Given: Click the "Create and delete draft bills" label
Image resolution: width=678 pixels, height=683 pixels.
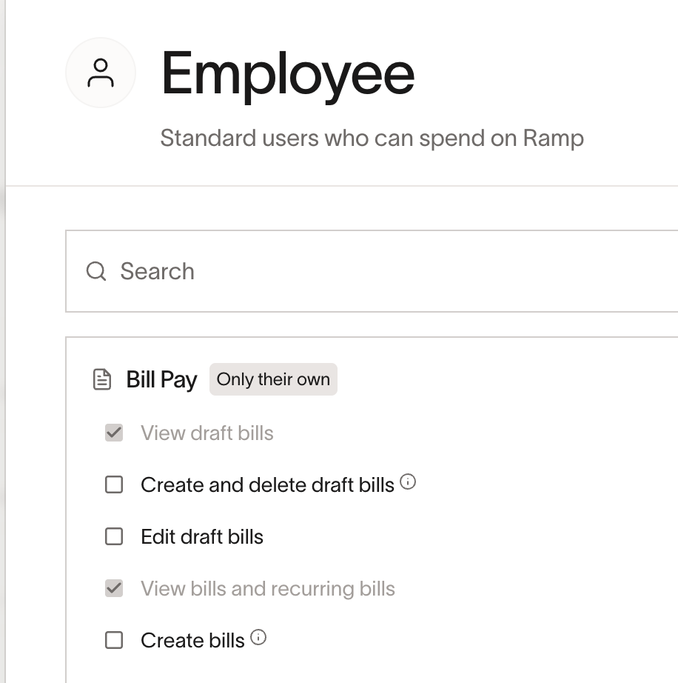Looking at the screenshot, I should pyautogui.click(x=267, y=485).
